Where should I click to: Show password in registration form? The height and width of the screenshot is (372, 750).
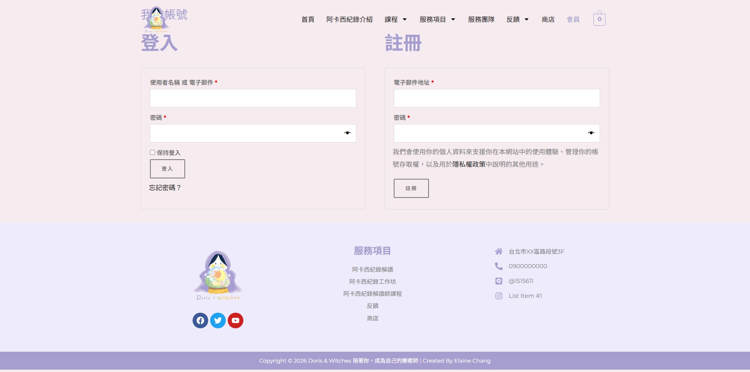[591, 133]
